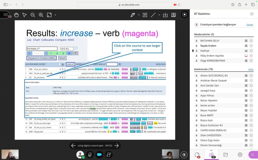Open attendee controls for ayşegül kaya
258x160 pixels.
coord(251,91)
